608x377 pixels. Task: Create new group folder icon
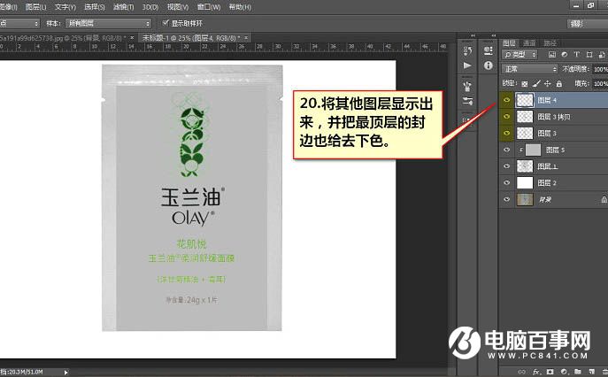578,372
